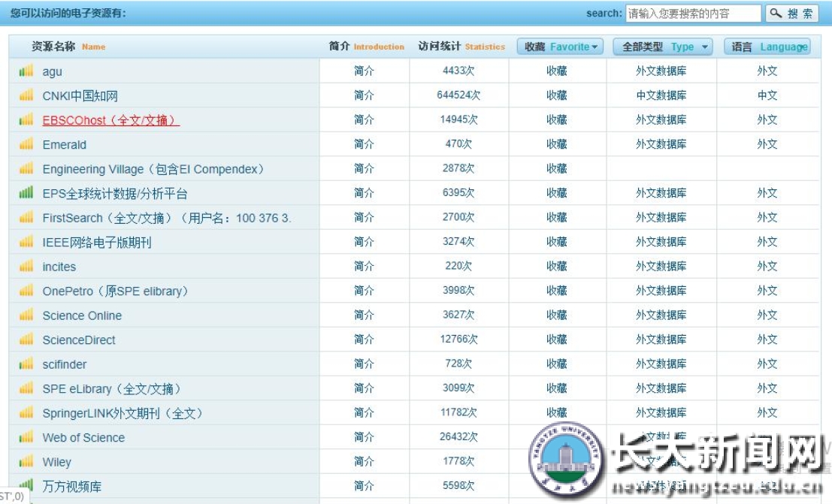Click the bar icon beside IEEE网络电子版期刊

point(26,241)
